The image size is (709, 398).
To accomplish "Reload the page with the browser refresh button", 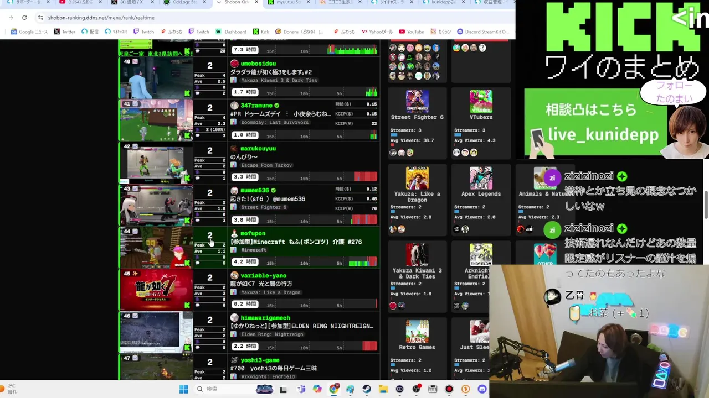I will coord(24,18).
